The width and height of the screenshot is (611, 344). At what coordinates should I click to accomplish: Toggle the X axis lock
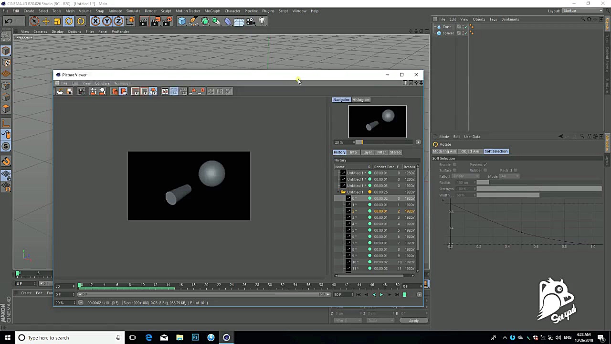tap(95, 21)
